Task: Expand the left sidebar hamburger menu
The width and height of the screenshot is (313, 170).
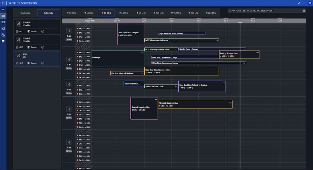Action: point(3,9)
